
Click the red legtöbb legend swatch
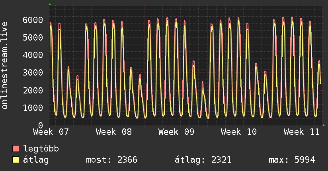16,149
